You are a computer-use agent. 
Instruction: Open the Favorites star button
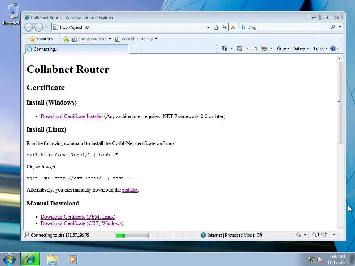[41, 39]
